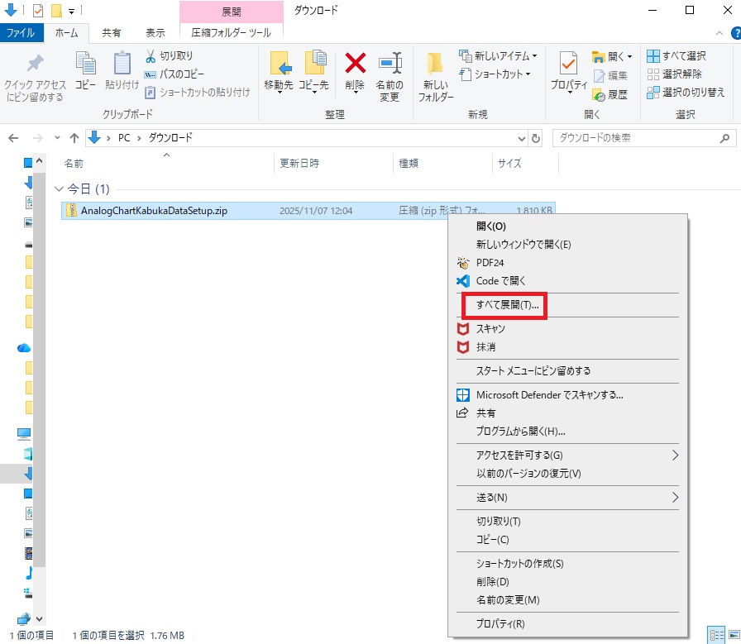Expand the address bar history dropdown
Image resolution: width=741 pixels, height=644 pixels.
521,138
